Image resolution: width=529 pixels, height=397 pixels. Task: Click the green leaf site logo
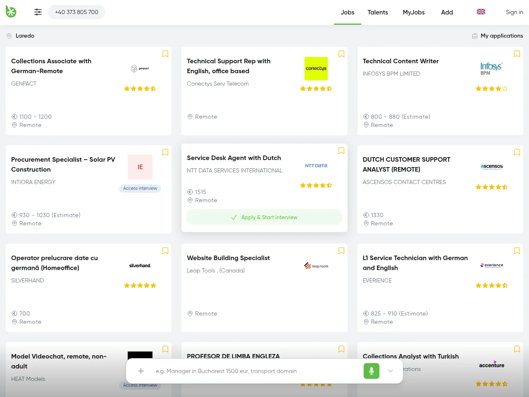point(11,12)
